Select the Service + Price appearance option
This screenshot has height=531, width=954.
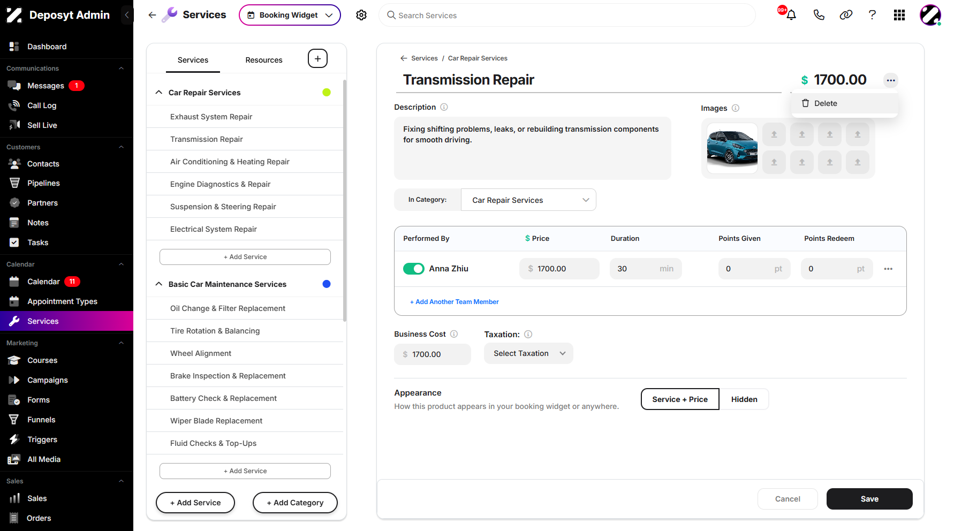pos(680,399)
